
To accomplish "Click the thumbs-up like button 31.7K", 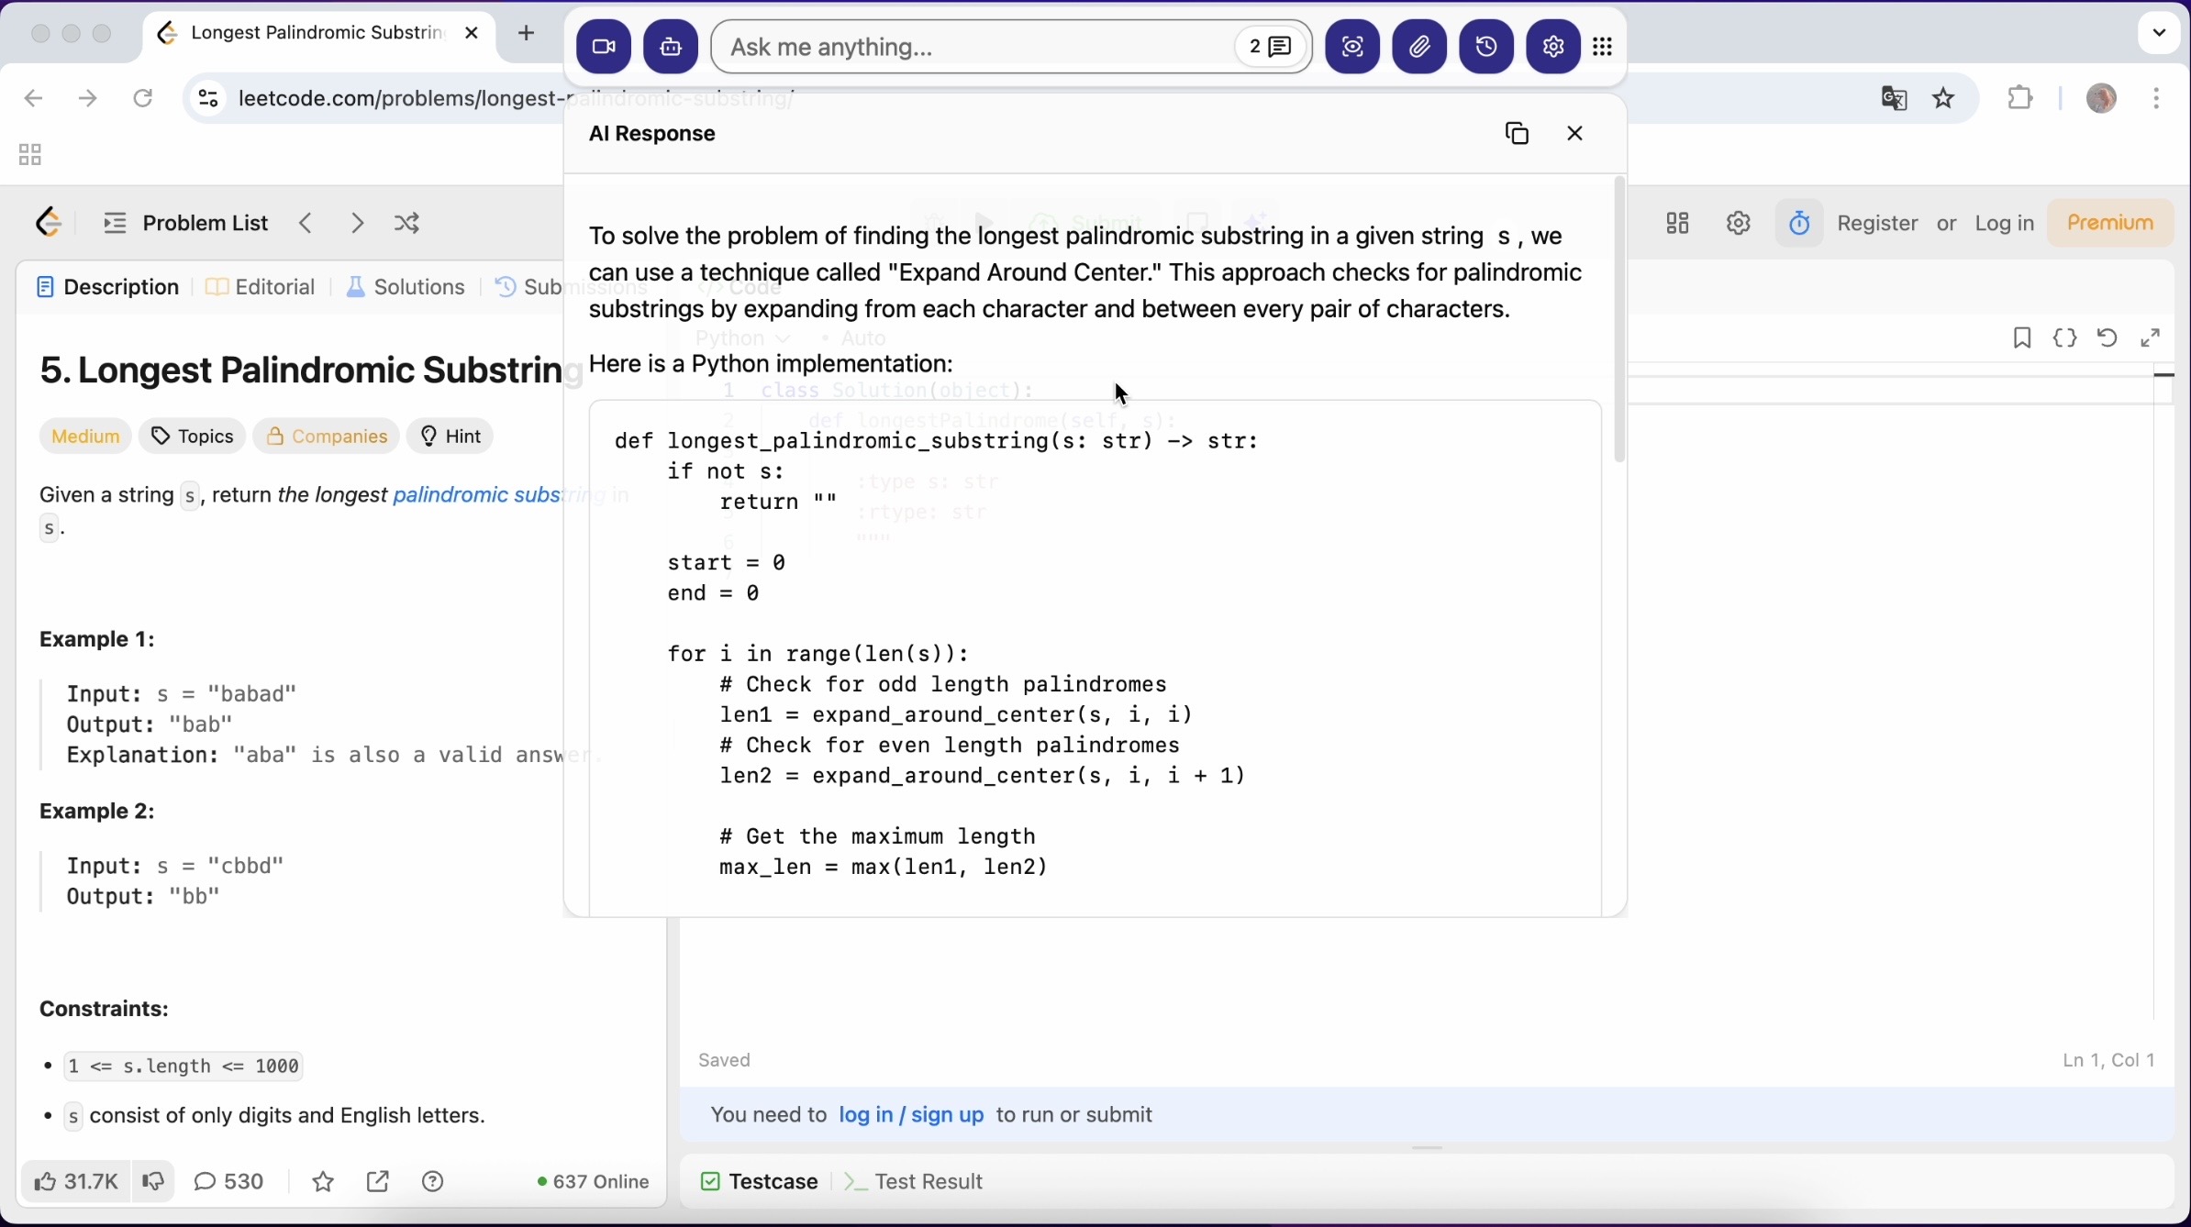I will point(75,1182).
